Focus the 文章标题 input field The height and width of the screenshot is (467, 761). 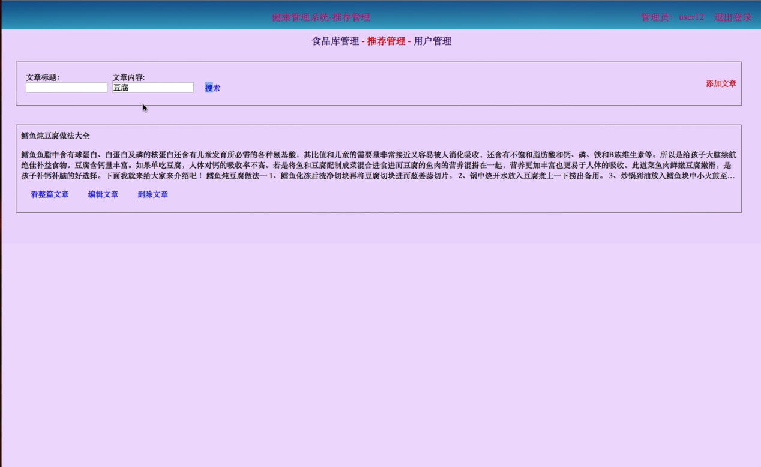coord(67,88)
